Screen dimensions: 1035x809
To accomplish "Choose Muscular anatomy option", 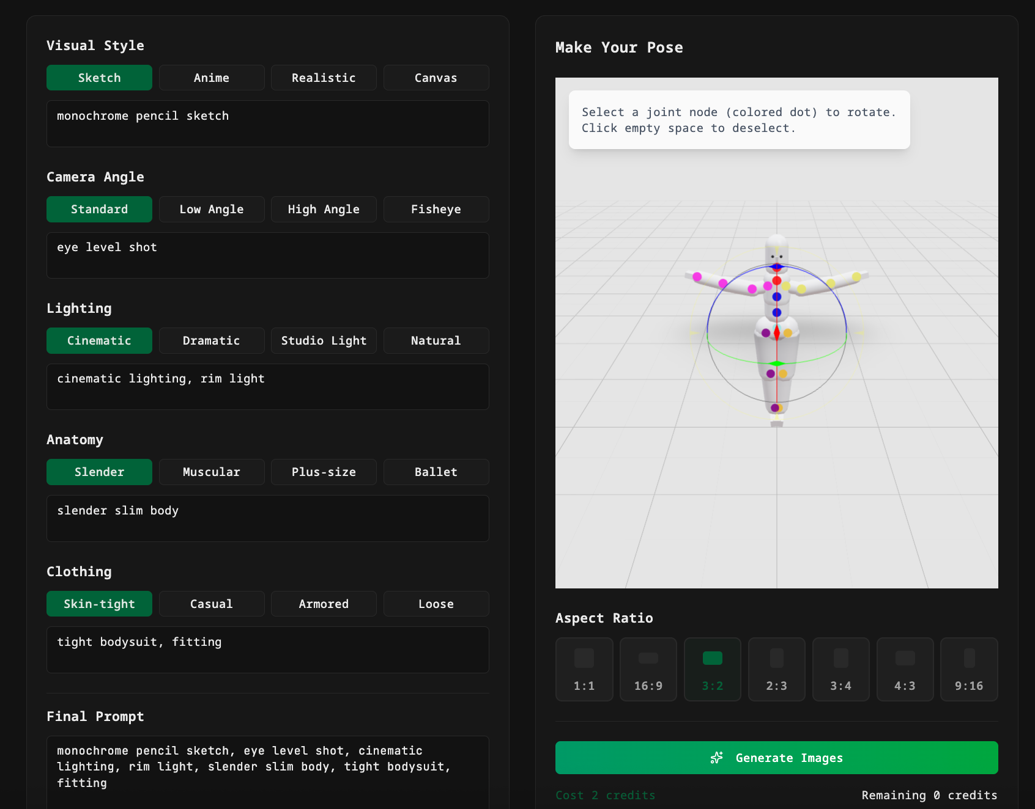I will [212, 472].
